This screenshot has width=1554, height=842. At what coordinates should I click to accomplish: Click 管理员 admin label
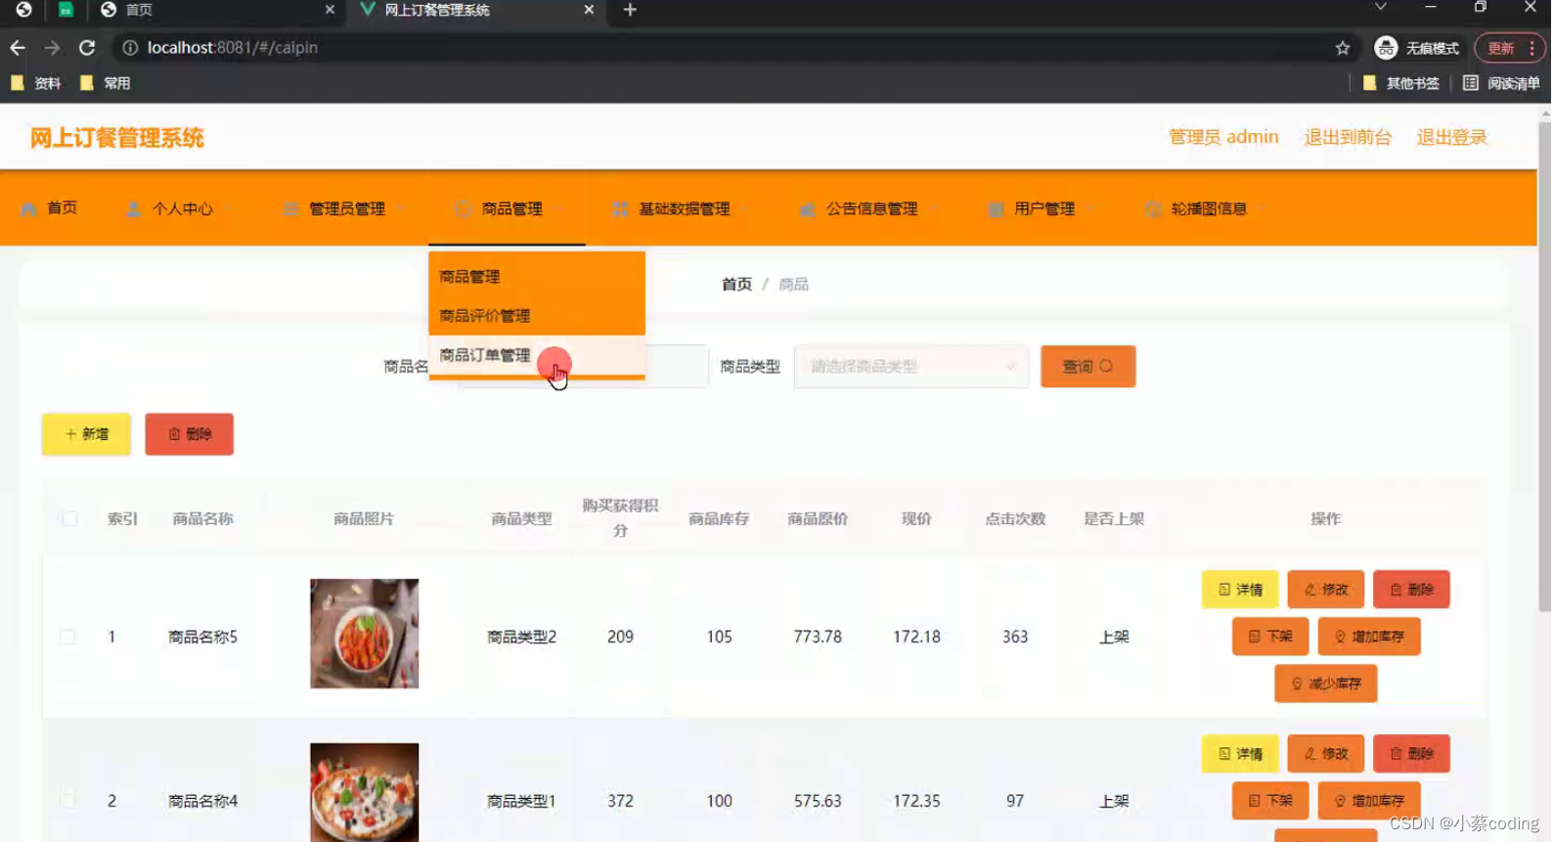1223,137
